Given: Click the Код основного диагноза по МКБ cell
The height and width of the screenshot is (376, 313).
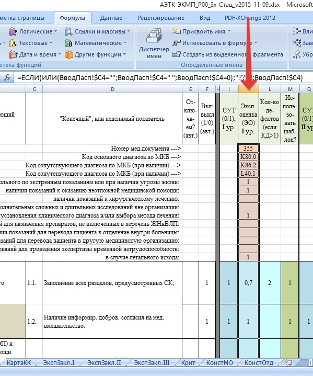Looking at the screenshot, I should click(x=131, y=157).
